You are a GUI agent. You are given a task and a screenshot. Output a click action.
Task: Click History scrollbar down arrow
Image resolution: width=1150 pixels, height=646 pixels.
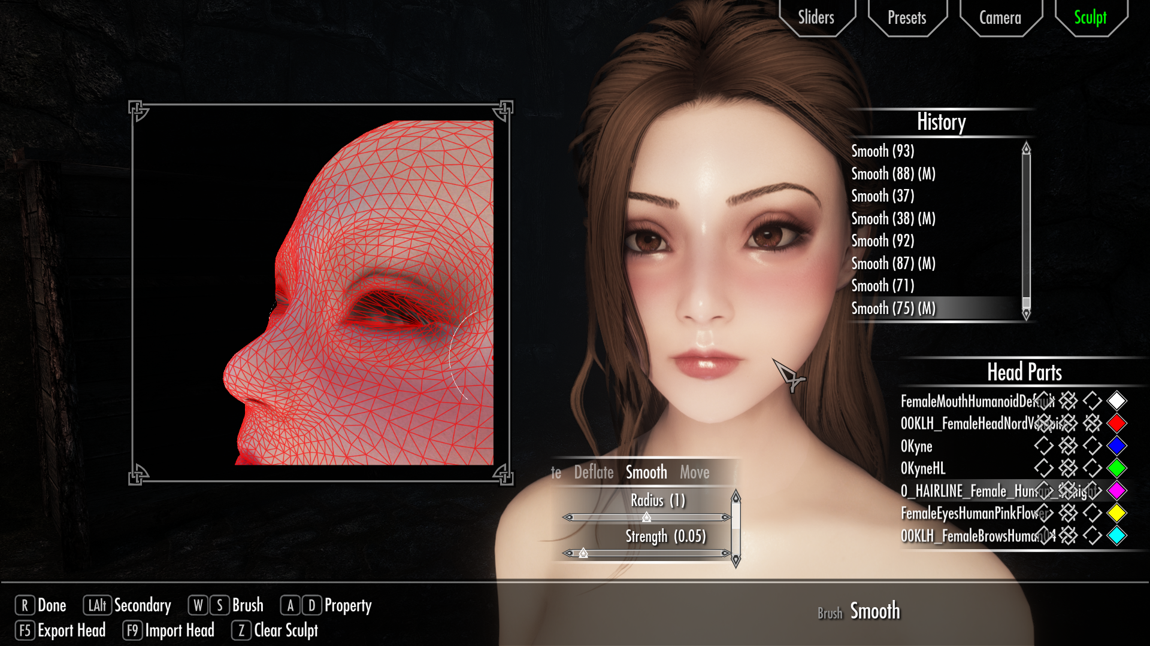click(x=1026, y=314)
